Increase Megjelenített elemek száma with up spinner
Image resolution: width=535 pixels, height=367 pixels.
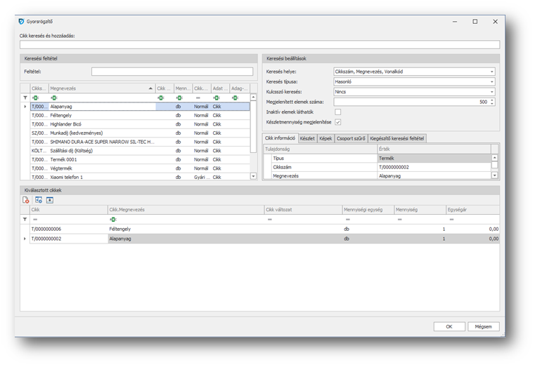[492, 100]
